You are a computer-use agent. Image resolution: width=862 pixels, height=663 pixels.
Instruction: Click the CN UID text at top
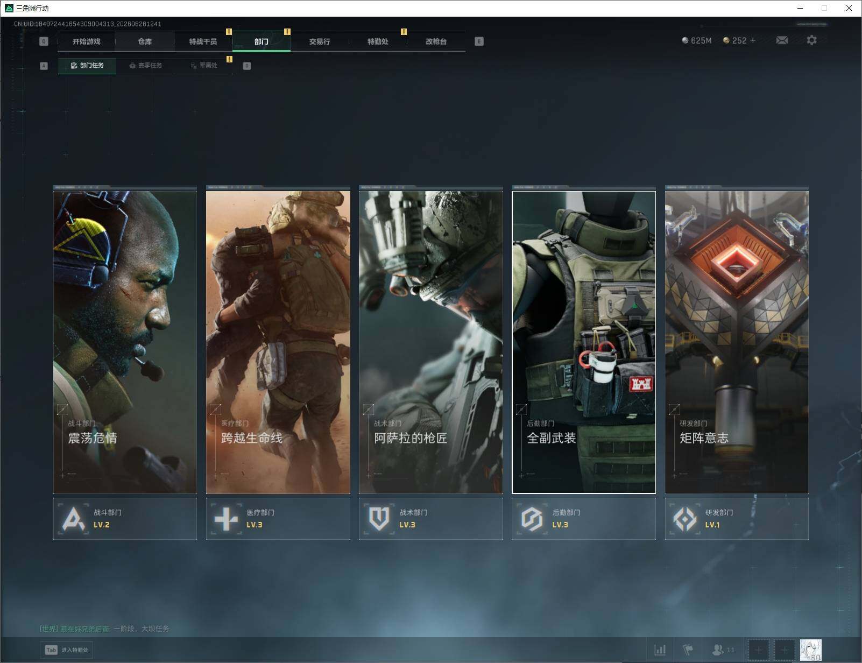[x=88, y=24]
